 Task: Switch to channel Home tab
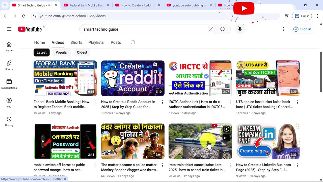click(40, 42)
